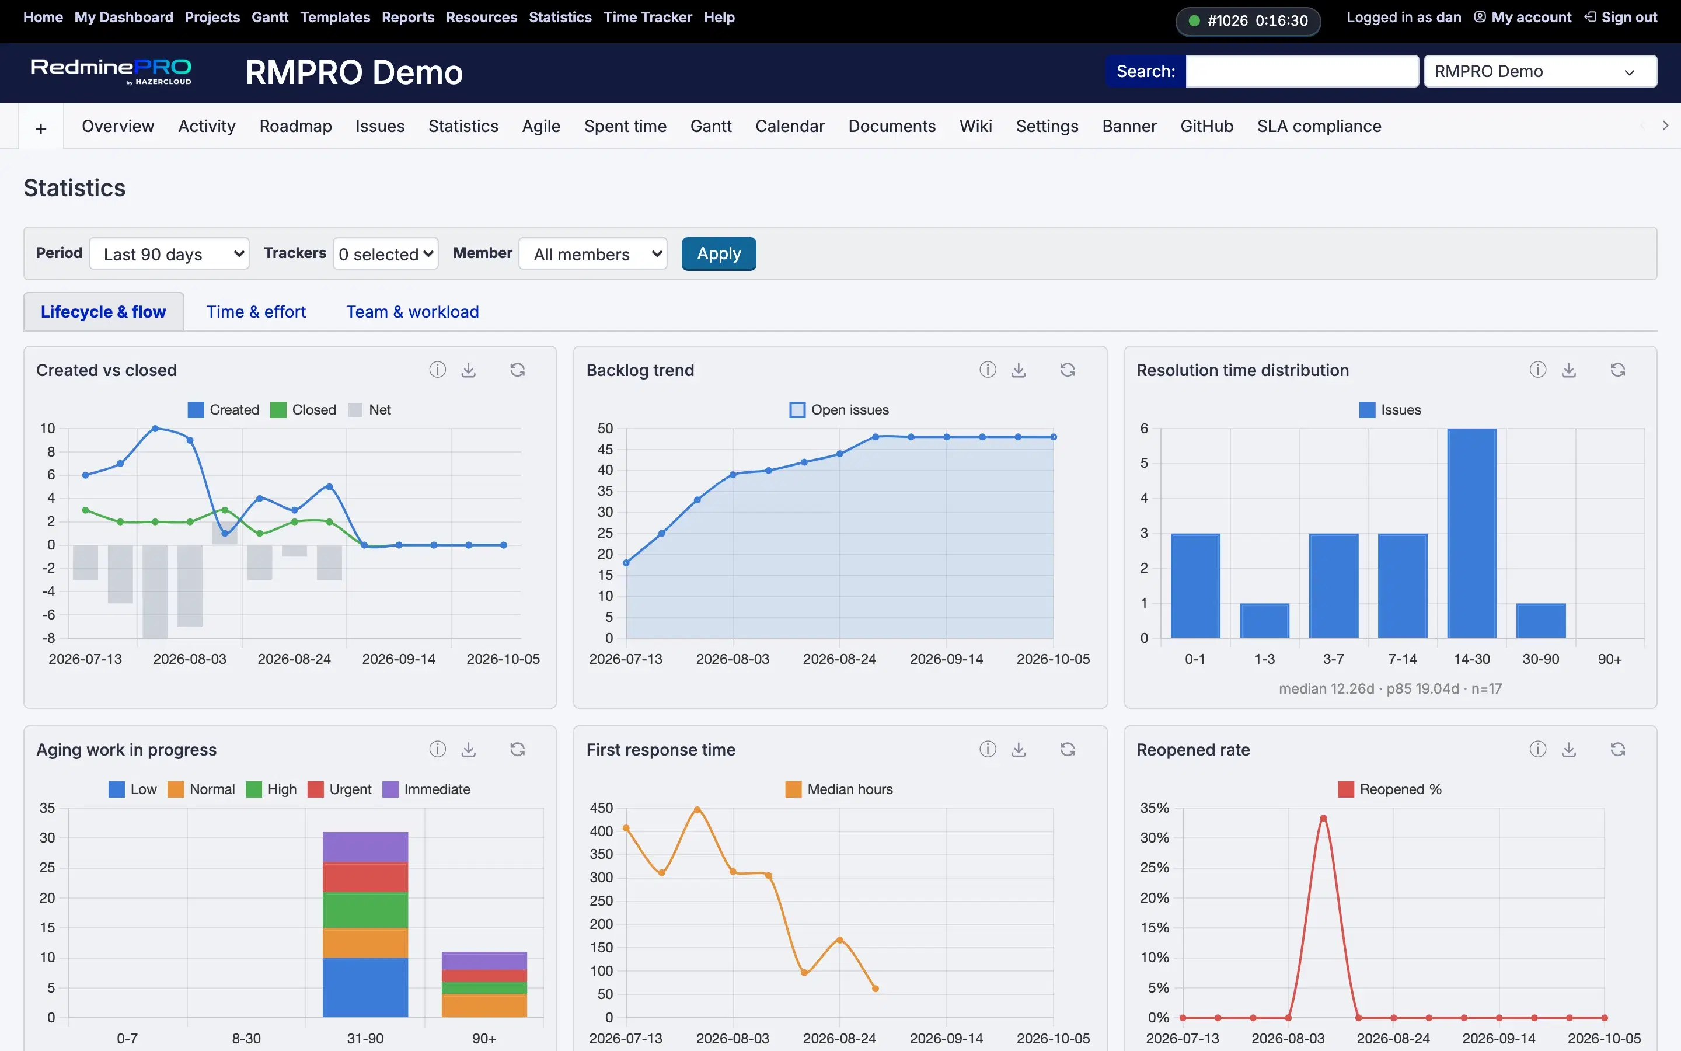Switch to Time & effort tab
The width and height of the screenshot is (1681, 1051).
256,312
